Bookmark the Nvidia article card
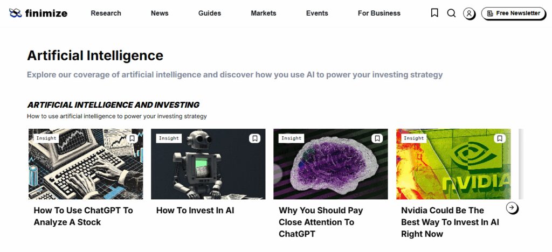Image resolution: width=552 pixels, height=252 pixels. [x=500, y=138]
